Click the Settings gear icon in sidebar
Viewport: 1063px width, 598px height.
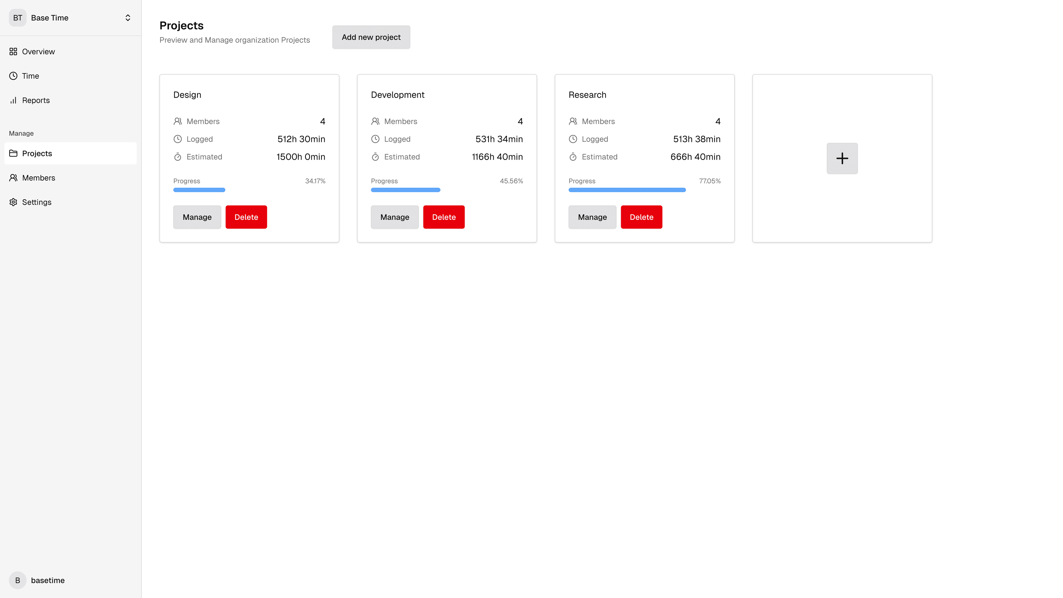[13, 202]
